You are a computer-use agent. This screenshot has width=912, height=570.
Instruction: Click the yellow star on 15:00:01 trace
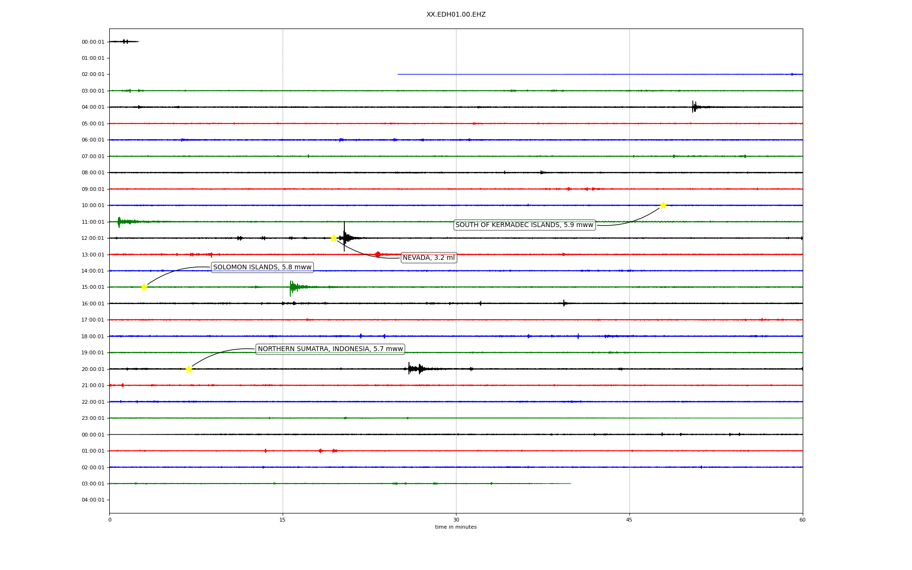tap(144, 287)
